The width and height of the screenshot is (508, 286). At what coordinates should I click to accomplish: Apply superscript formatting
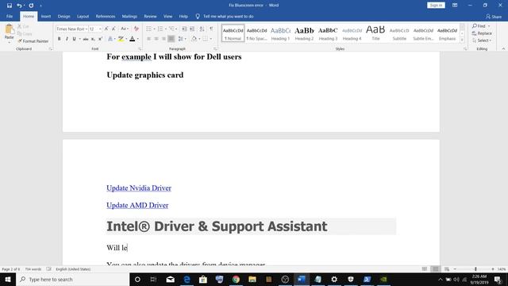pyautogui.click(x=101, y=39)
